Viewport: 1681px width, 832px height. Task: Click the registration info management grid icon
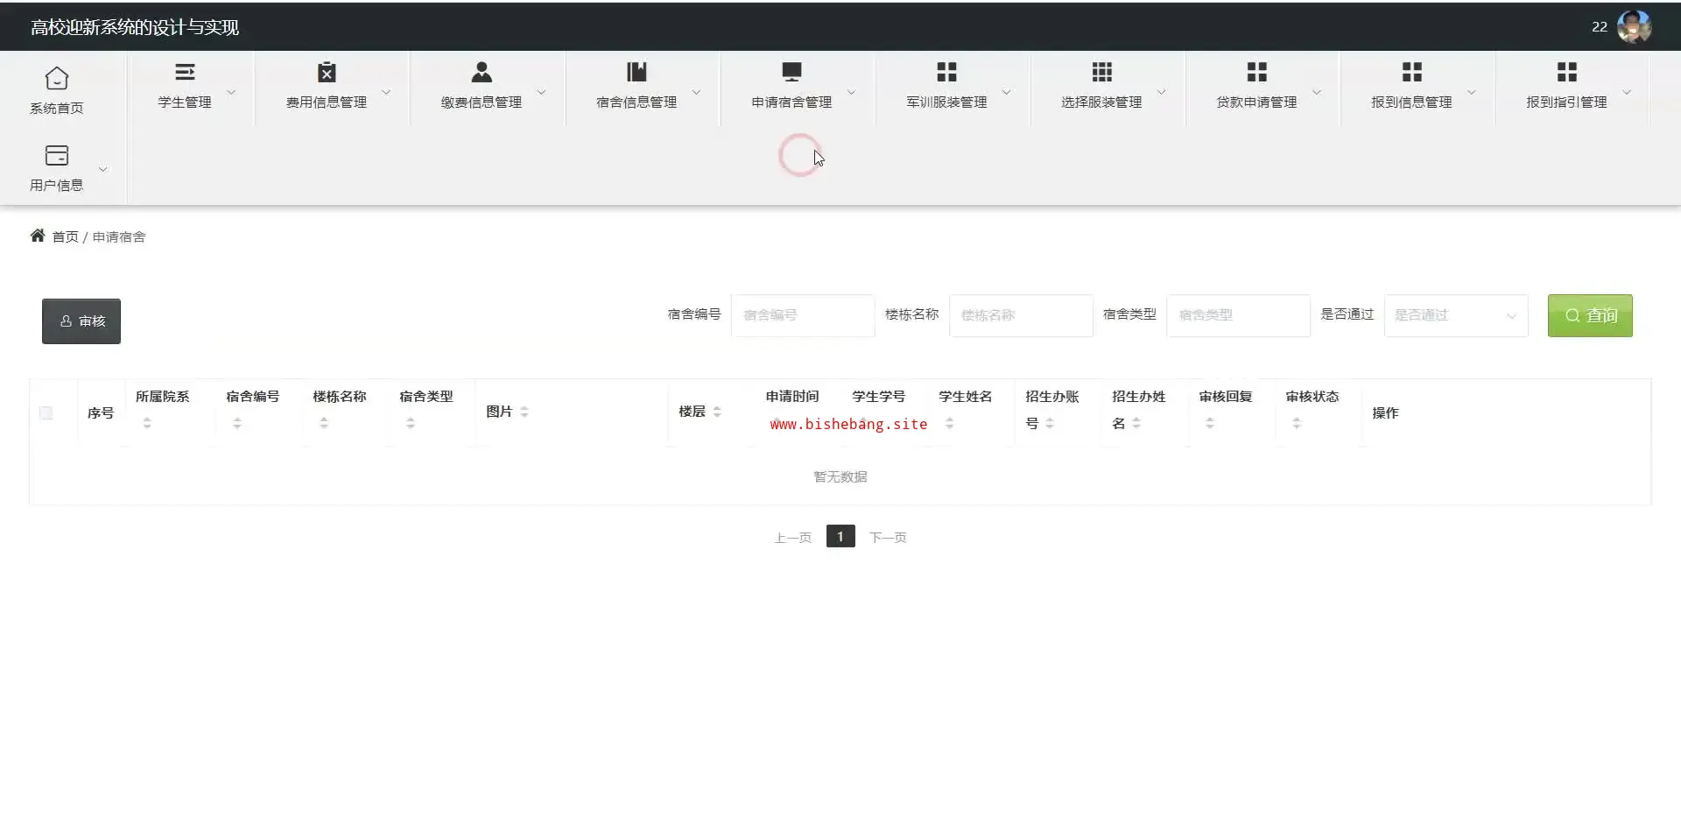[x=1411, y=72]
